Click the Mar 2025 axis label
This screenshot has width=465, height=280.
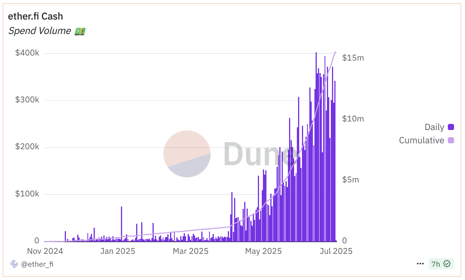(191, 251)
